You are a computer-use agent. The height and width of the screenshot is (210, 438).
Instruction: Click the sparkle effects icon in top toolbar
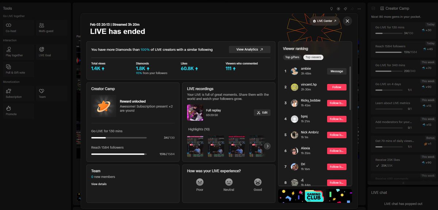click(x=345, y=8)
